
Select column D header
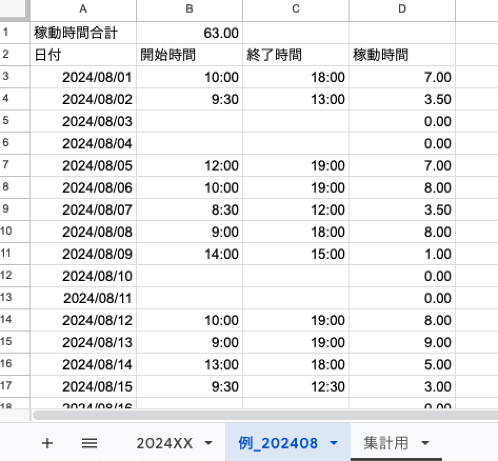(x=402, y=9)
